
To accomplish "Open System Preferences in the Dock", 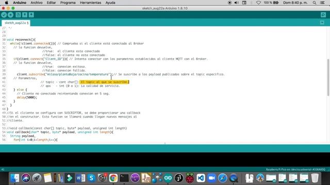I will [x=102, y=178].
